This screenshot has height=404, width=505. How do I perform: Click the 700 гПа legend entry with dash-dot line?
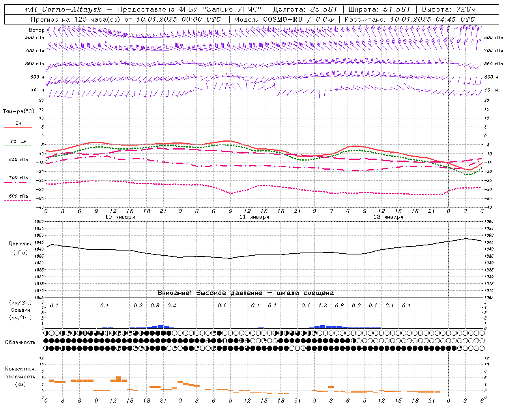coord(18,178)
